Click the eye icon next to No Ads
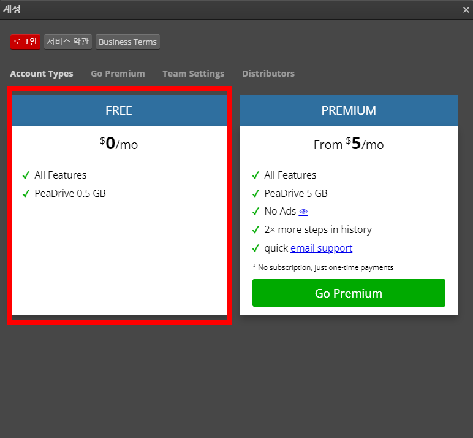 point(303,212)
